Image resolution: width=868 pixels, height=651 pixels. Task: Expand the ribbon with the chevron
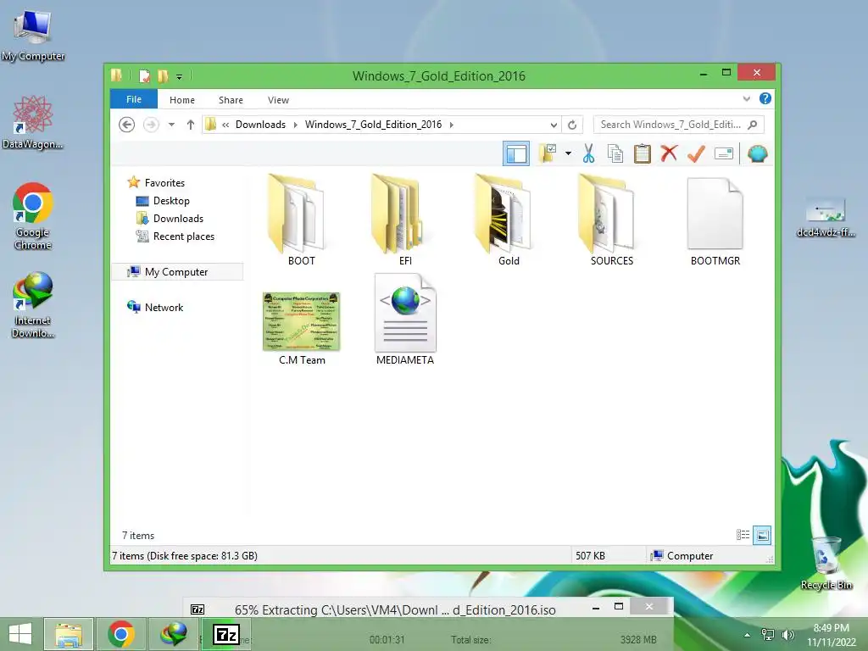tap(746, 98)
